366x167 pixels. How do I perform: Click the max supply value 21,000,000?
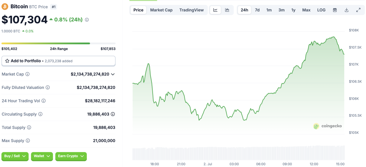pyautogui.click(x=104, y=141)
